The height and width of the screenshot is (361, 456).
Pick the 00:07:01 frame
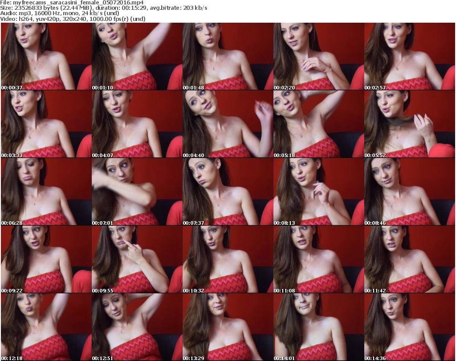click(x=137, y=192)
